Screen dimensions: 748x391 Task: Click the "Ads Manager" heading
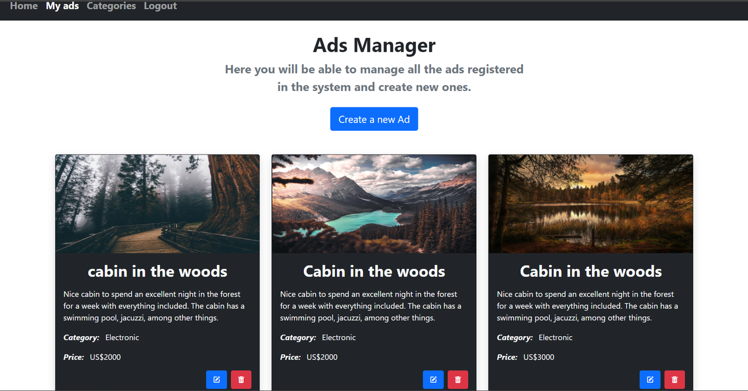[374, 45]
